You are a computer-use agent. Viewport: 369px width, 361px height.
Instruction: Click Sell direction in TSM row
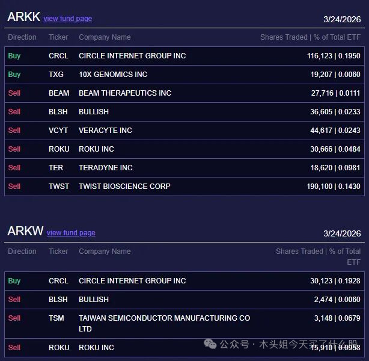point(14,318)
